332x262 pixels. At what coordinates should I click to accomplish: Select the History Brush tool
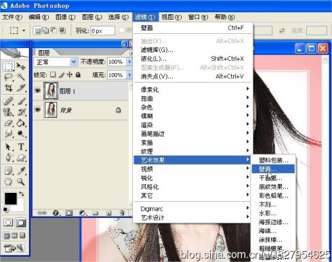click(x=21, y=112)
